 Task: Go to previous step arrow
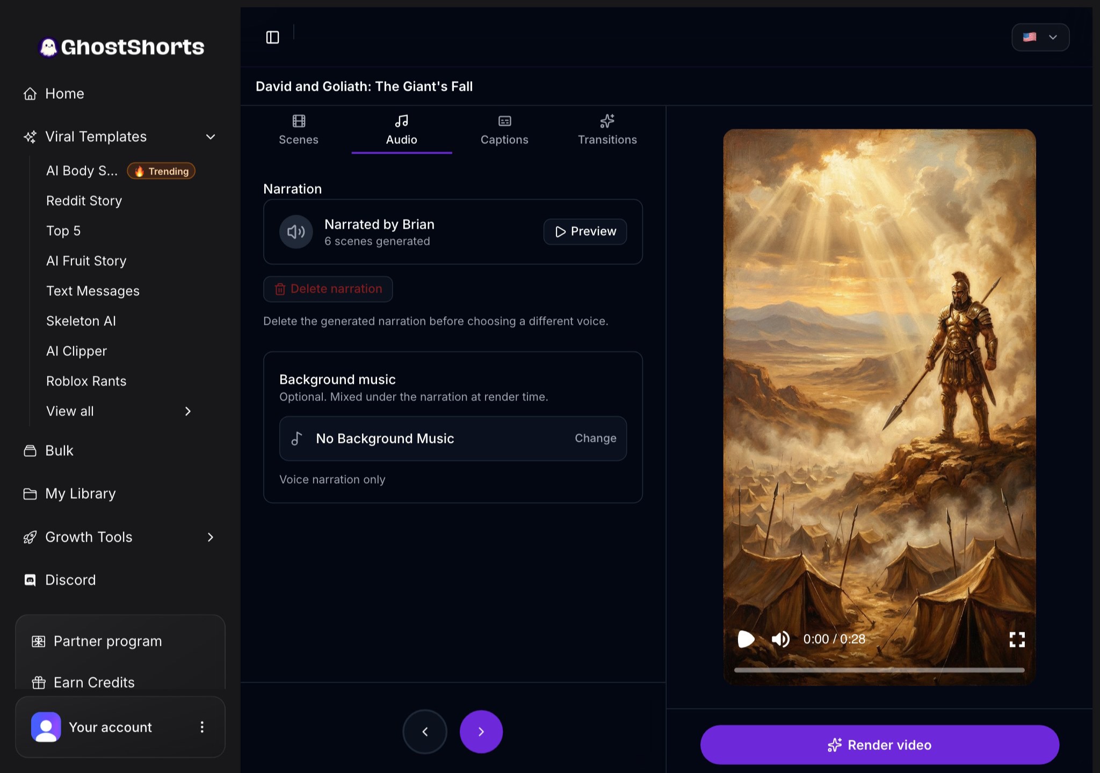(425, 732)
